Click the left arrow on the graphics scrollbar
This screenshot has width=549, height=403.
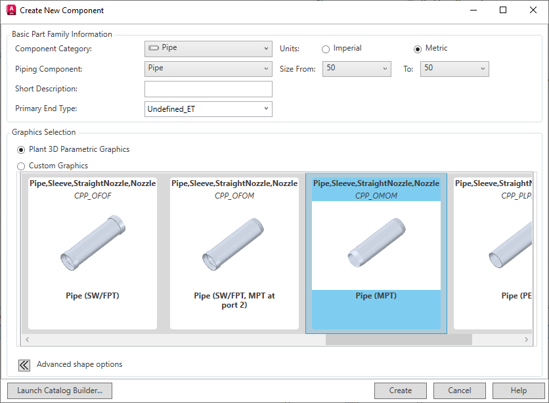(x=27, y=339)
